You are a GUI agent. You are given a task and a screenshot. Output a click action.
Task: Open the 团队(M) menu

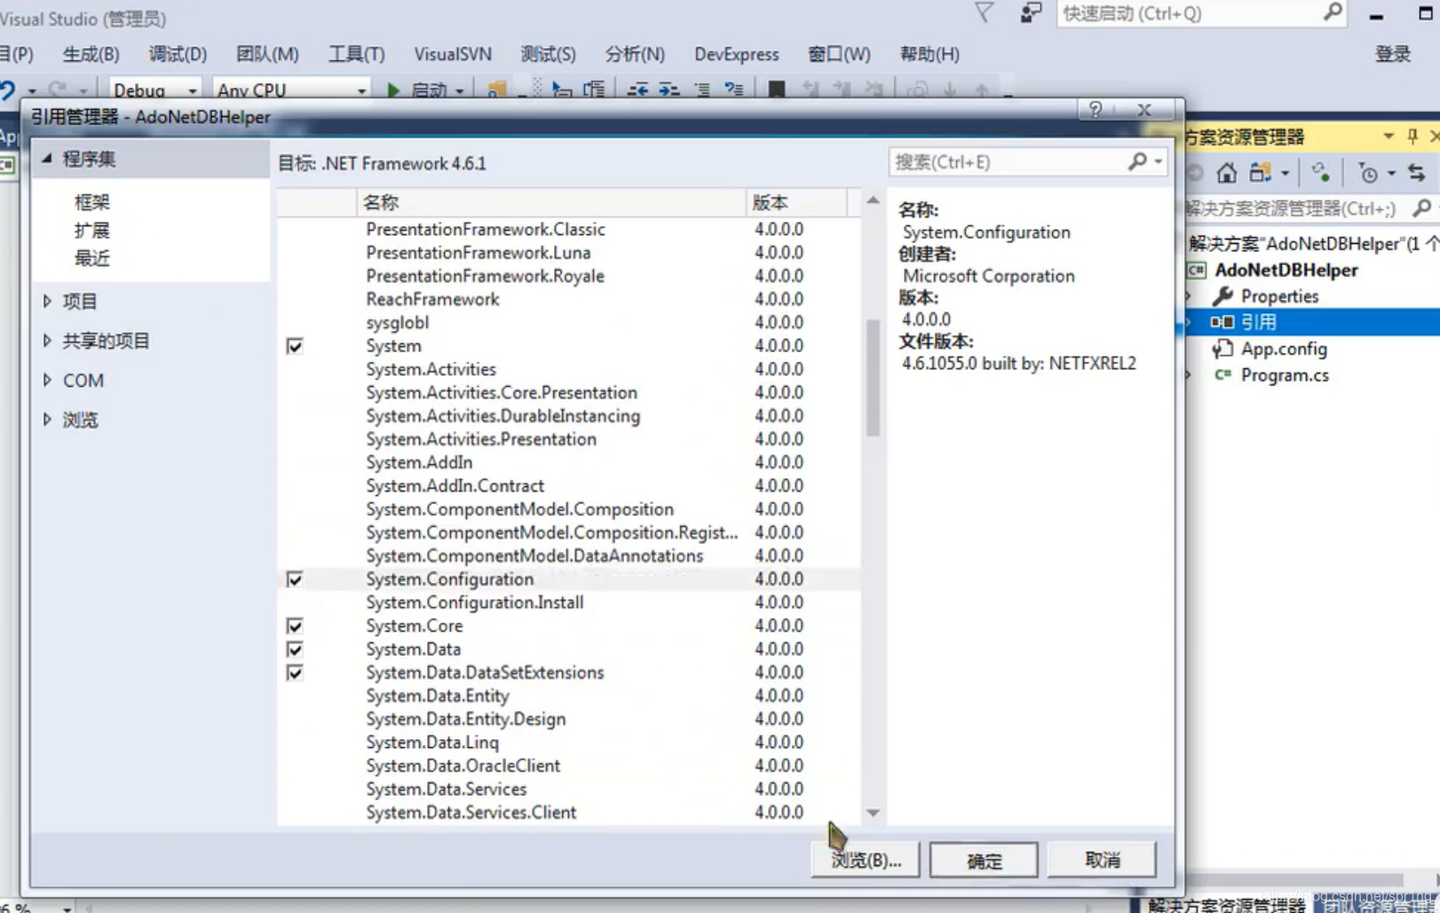coord(267,54)
